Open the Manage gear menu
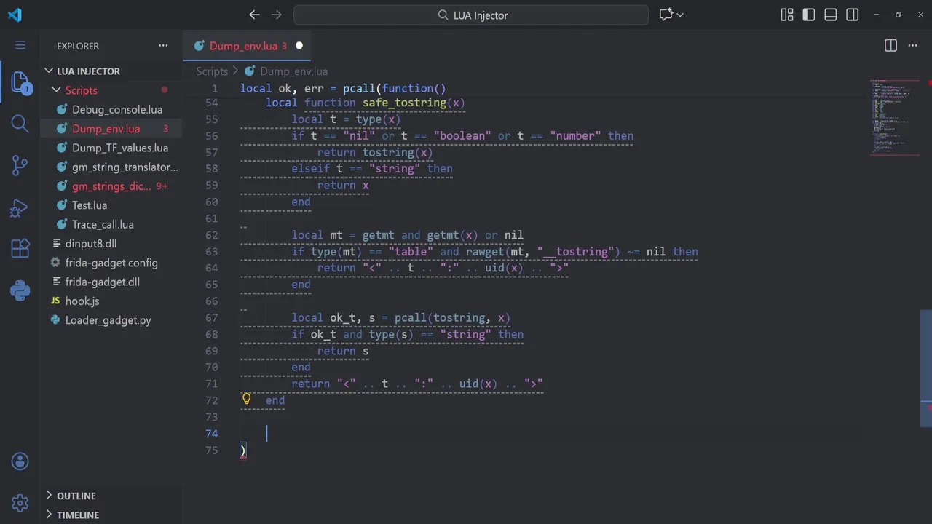 pyautogui.click(x=20, y=502)
